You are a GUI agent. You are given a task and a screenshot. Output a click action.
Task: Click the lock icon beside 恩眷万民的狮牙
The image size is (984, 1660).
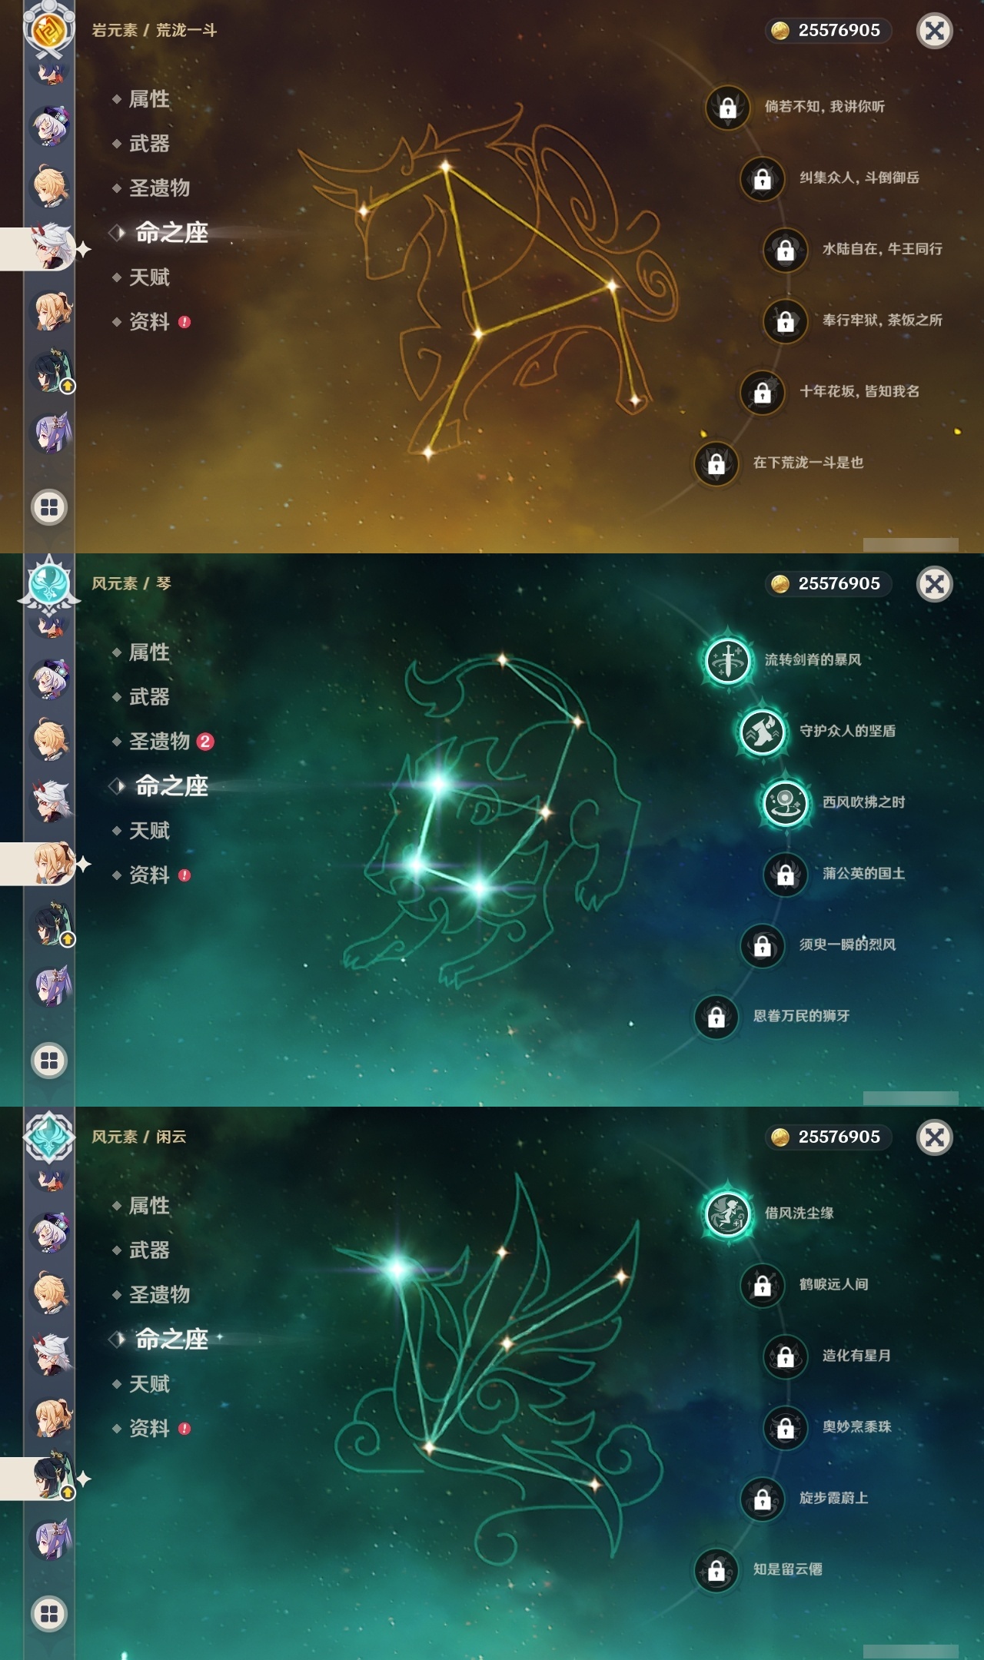click(x=716, y=1017)
